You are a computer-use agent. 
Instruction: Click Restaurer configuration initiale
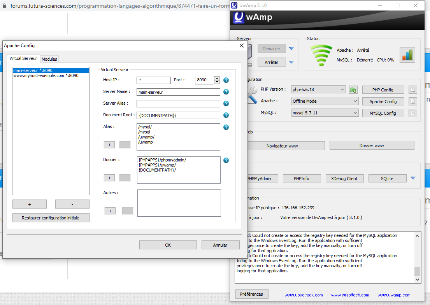(51, 218)
